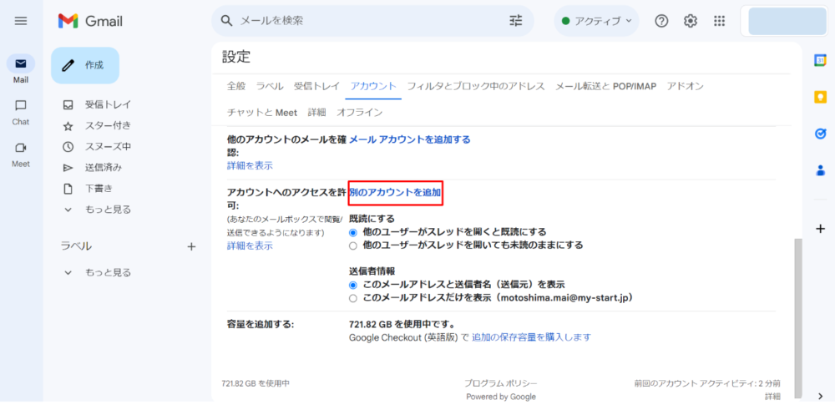Collapse side panel with bottom chevron

[820, 396]
